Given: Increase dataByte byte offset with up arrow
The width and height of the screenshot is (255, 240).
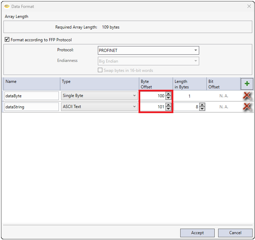Looking at the screenshot, I should click(168, 94).
